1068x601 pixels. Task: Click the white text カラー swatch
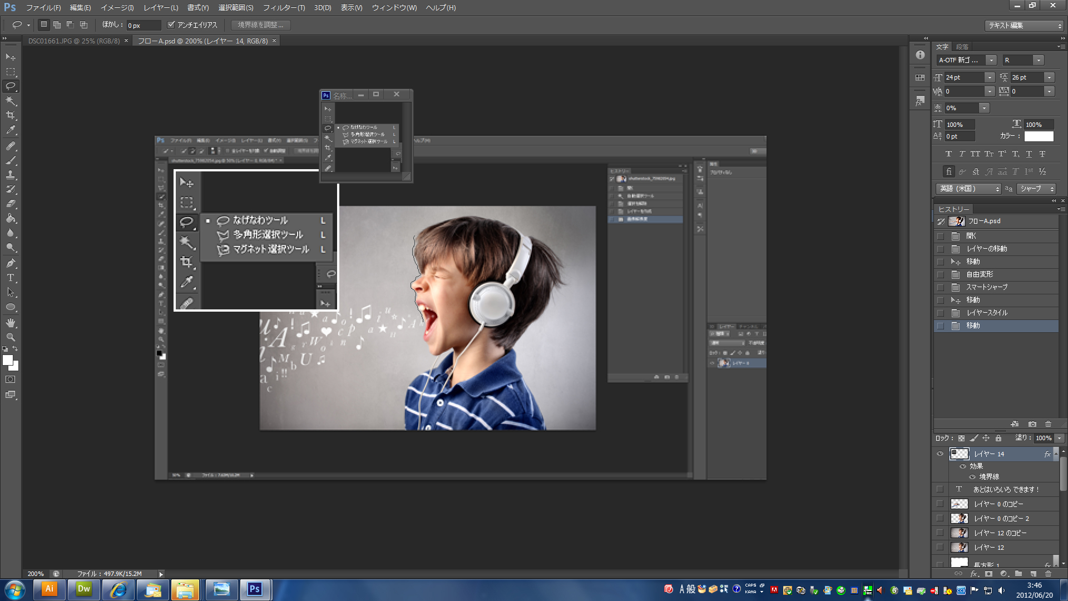pos(1039,136)
